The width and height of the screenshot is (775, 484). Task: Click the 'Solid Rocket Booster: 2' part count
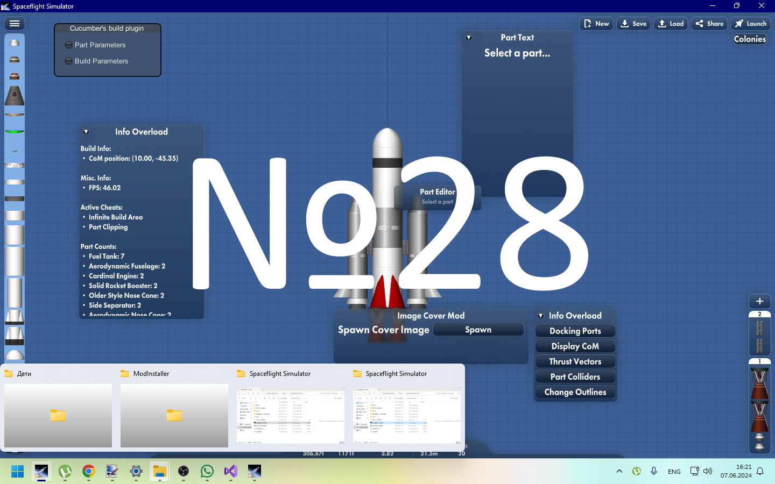(123, 286)
